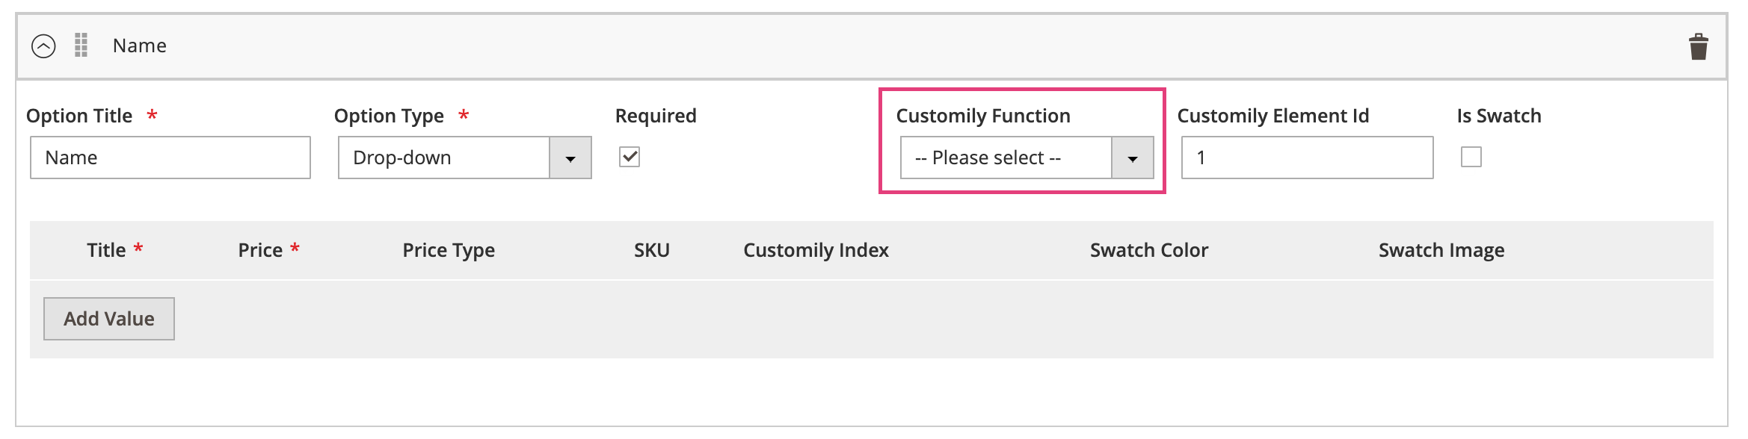This screenshot has height=439, width=1748.
Task: Select the Price column header
Action: (x=260, y=250)
